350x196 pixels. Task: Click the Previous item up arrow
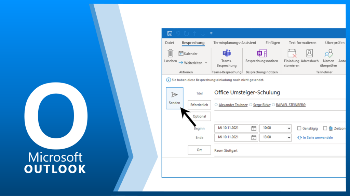point(194,34)
